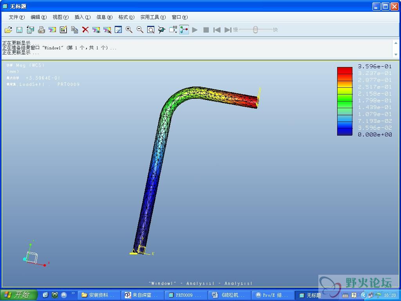Click the refit magnifier-in-frame icon

click(x=151, y=30)
